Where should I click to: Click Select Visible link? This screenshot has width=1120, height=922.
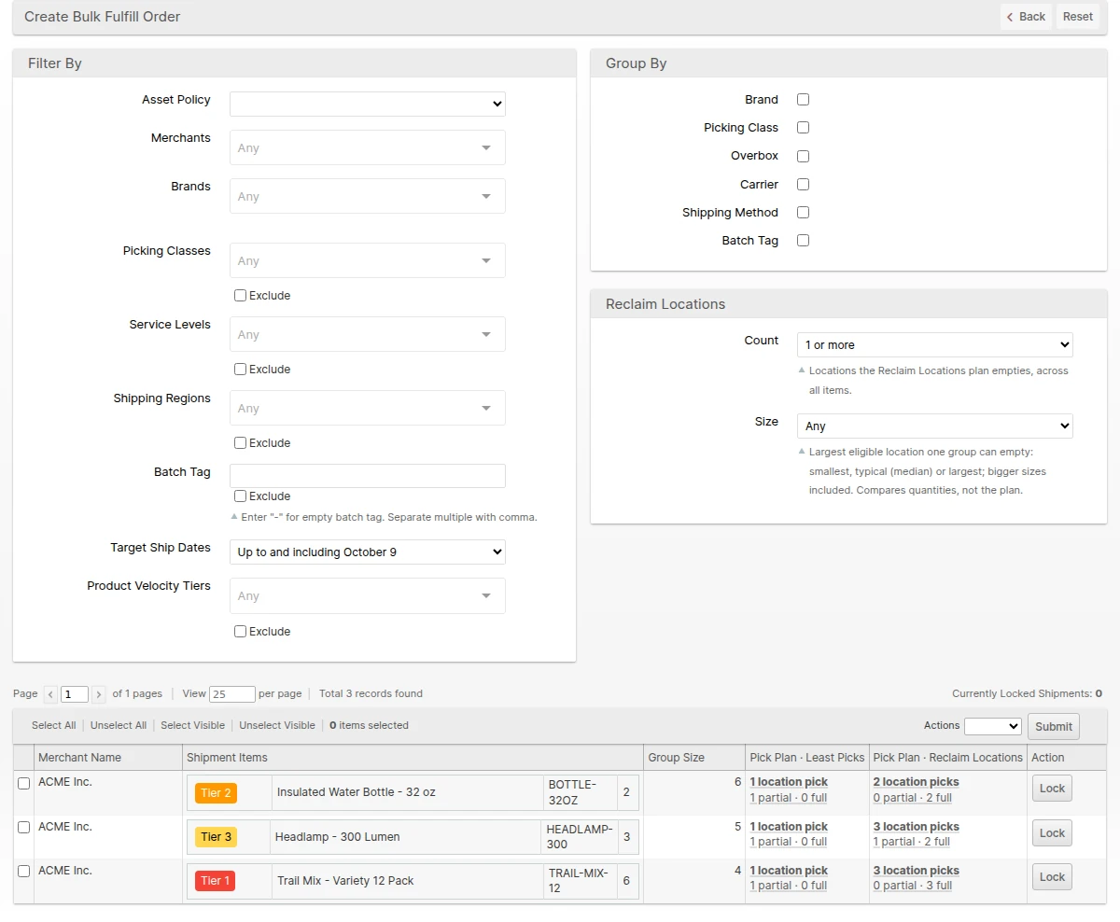(192, 725)
